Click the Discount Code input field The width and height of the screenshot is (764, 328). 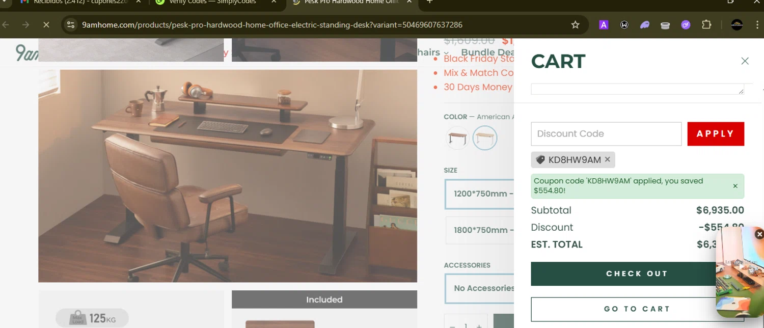(x=606, y=134)
